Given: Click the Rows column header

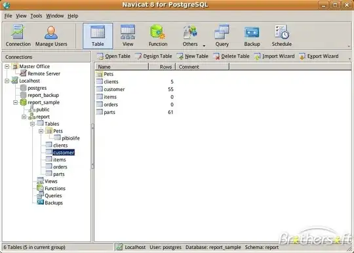Looking at the screenshot, I should point(162,67).
